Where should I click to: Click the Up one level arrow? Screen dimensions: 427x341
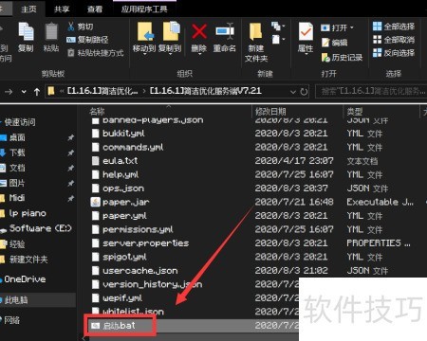click(37, 92)
